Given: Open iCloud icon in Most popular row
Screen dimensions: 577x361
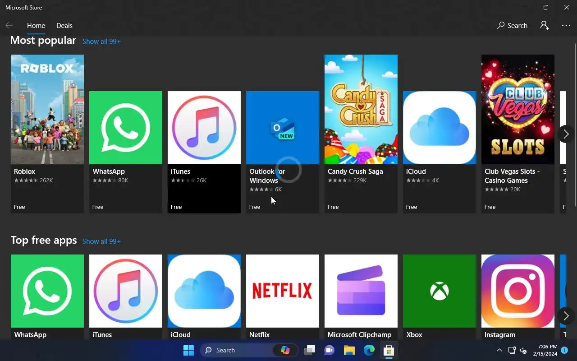Looking at the screenshot, I should 440,128.
